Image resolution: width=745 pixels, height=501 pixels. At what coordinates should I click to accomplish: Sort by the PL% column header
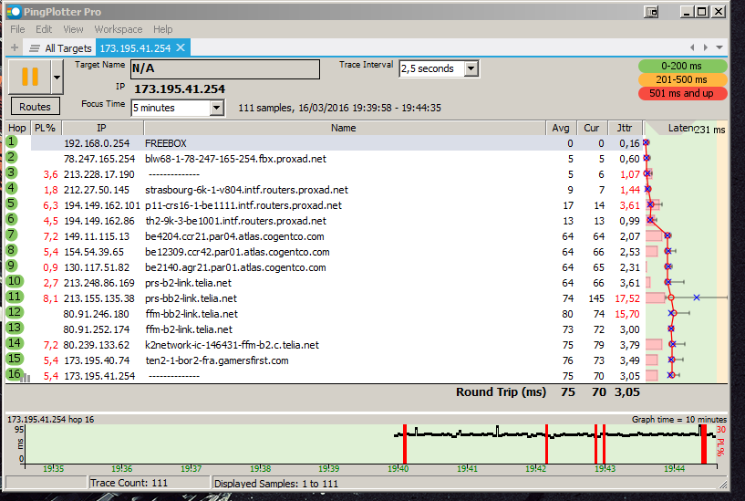[x=45, y=128]
